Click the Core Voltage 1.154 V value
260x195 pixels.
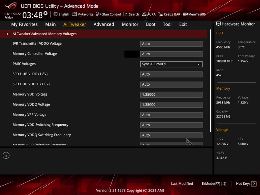point(243,61)
